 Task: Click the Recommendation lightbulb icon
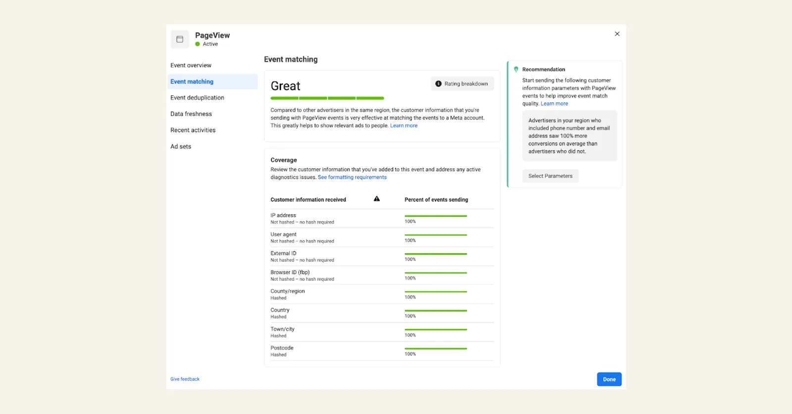(516, 69)
